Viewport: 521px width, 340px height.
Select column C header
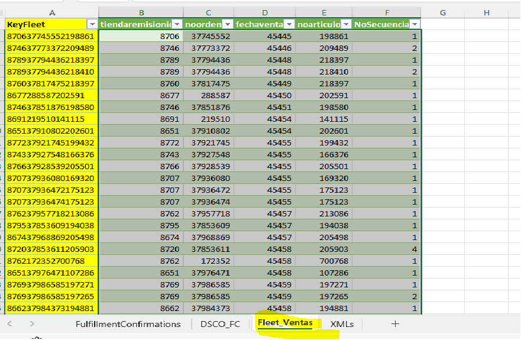tap(208, 12)
